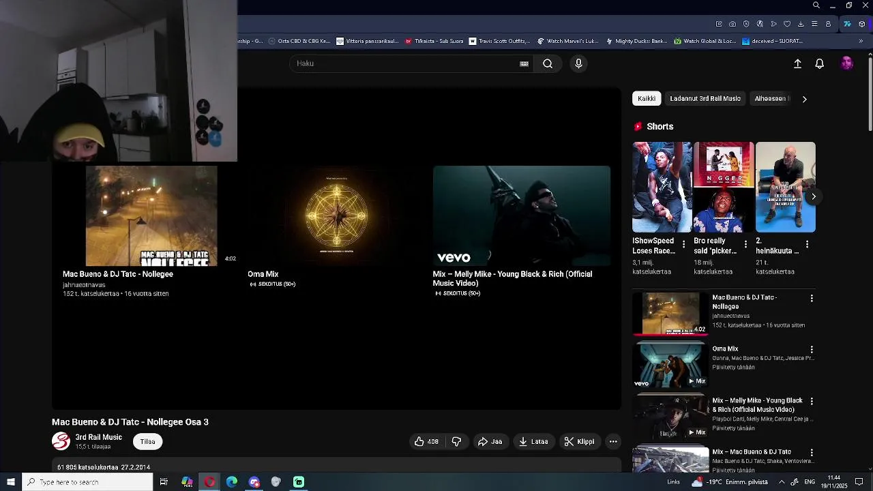873x491 pixels.
Task: Open Opera ad blocker shield icon
Action: 746,24
